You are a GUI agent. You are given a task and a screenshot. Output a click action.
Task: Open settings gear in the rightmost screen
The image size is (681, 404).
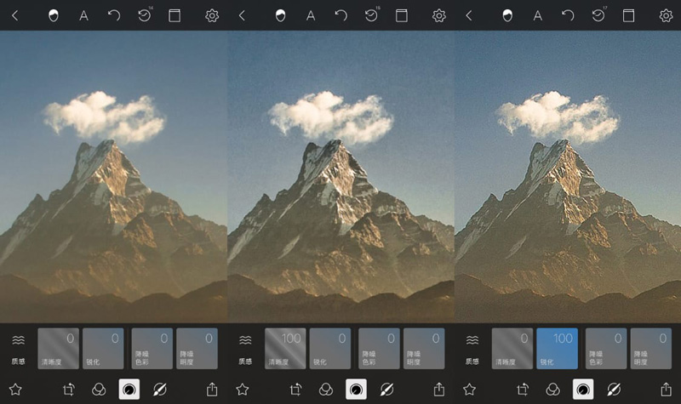tap(667, 15)
